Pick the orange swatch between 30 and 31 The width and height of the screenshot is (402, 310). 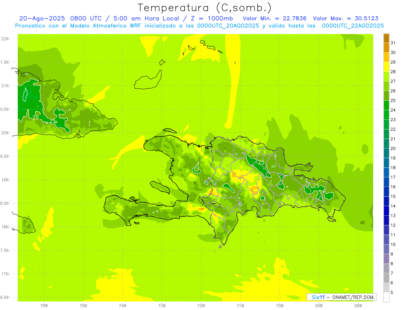[386, 47]
